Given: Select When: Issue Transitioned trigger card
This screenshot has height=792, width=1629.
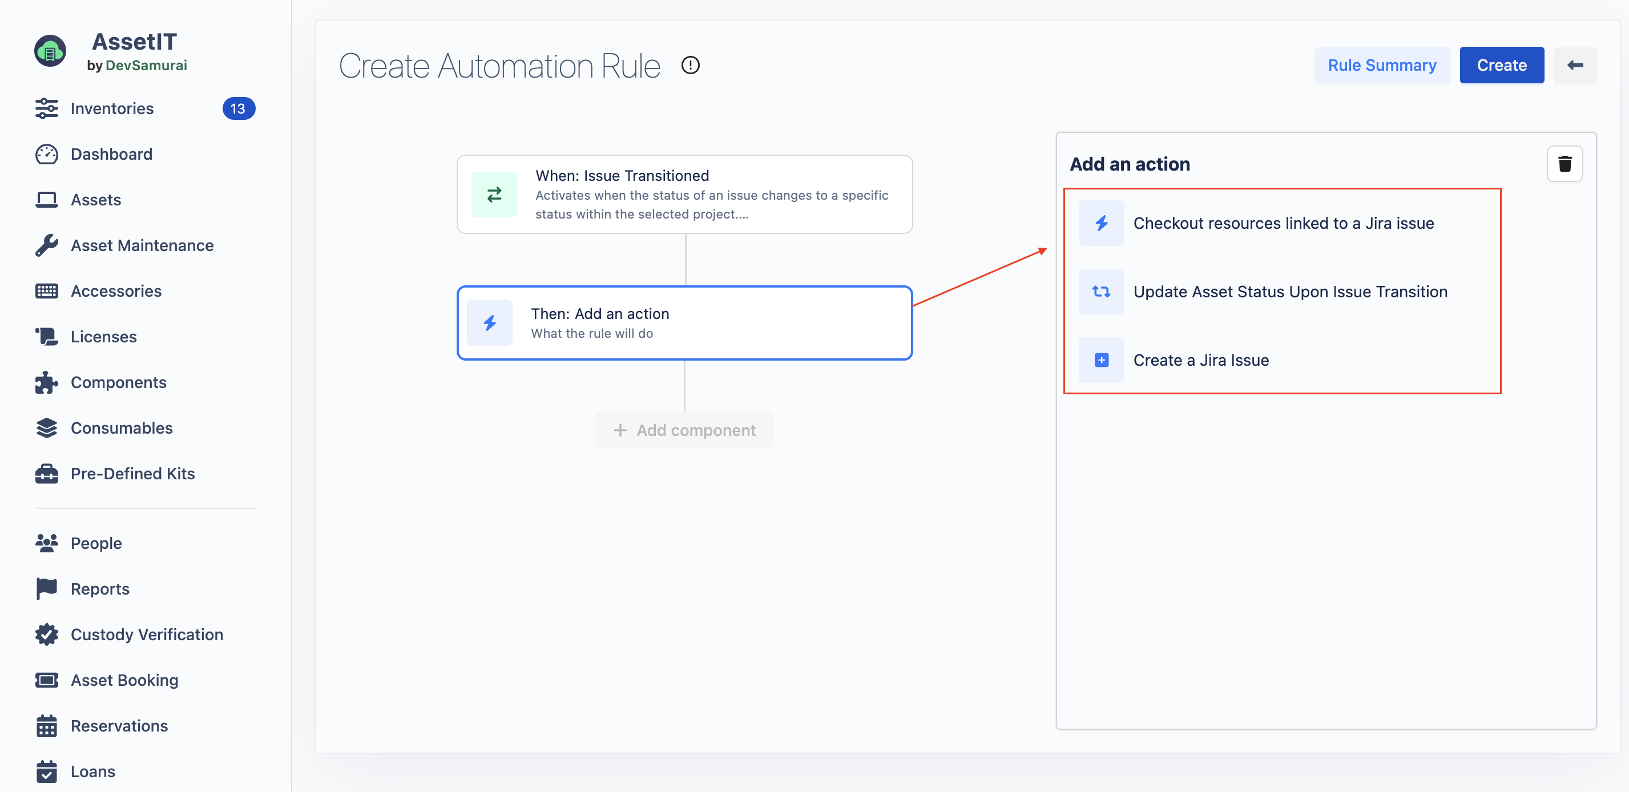Looking at the screenshot, I should [684, 194].
